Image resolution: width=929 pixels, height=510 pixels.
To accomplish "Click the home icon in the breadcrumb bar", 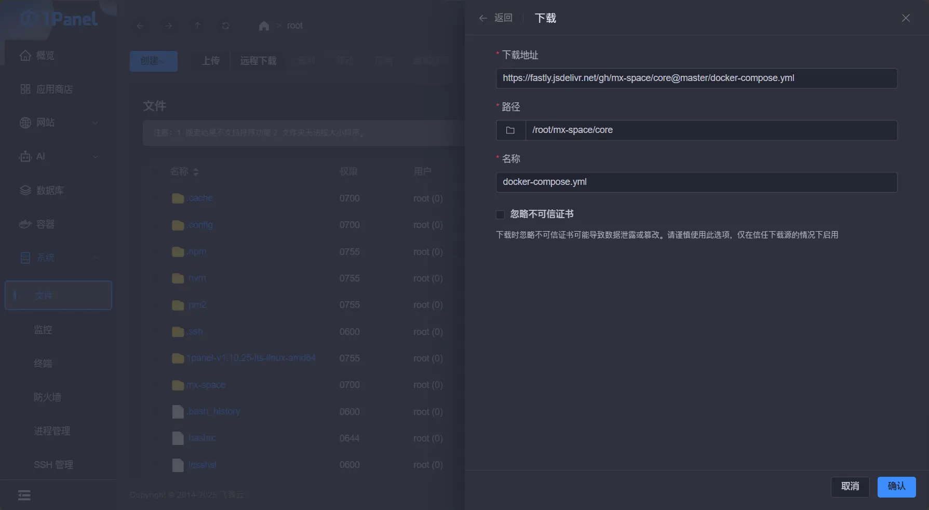I will click(x=264, y=25).
